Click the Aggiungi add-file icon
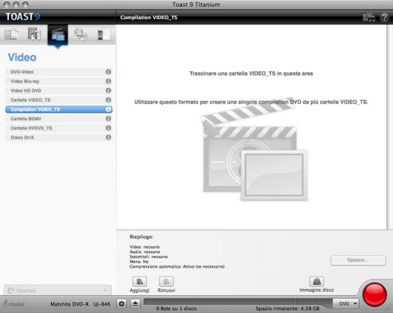The width and height of the screenshot is (393, 313). [x=139, y=281]
